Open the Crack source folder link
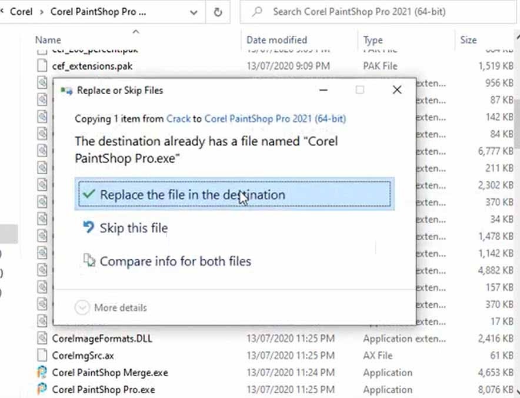Screen dimensions: 520x398 (x=178, y=119)
